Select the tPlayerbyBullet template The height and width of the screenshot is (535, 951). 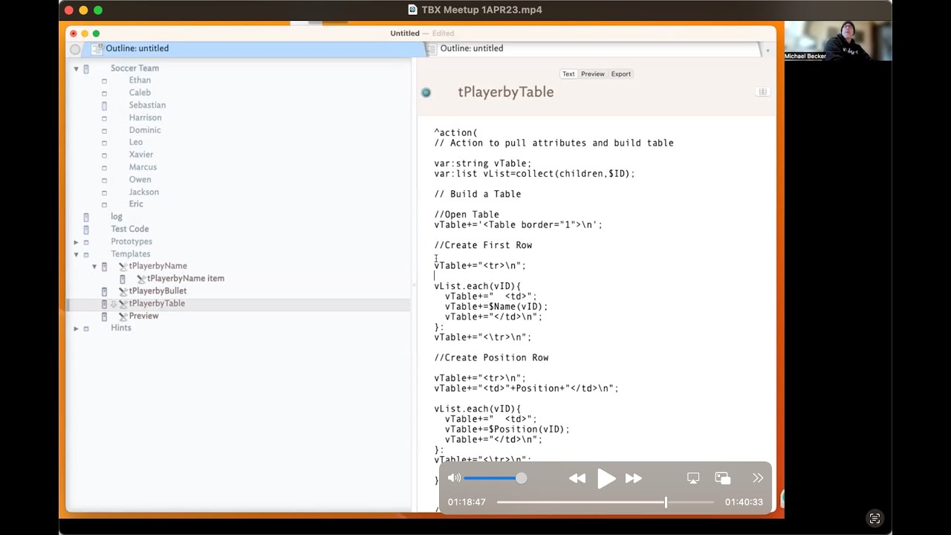[x=158, y=291]
